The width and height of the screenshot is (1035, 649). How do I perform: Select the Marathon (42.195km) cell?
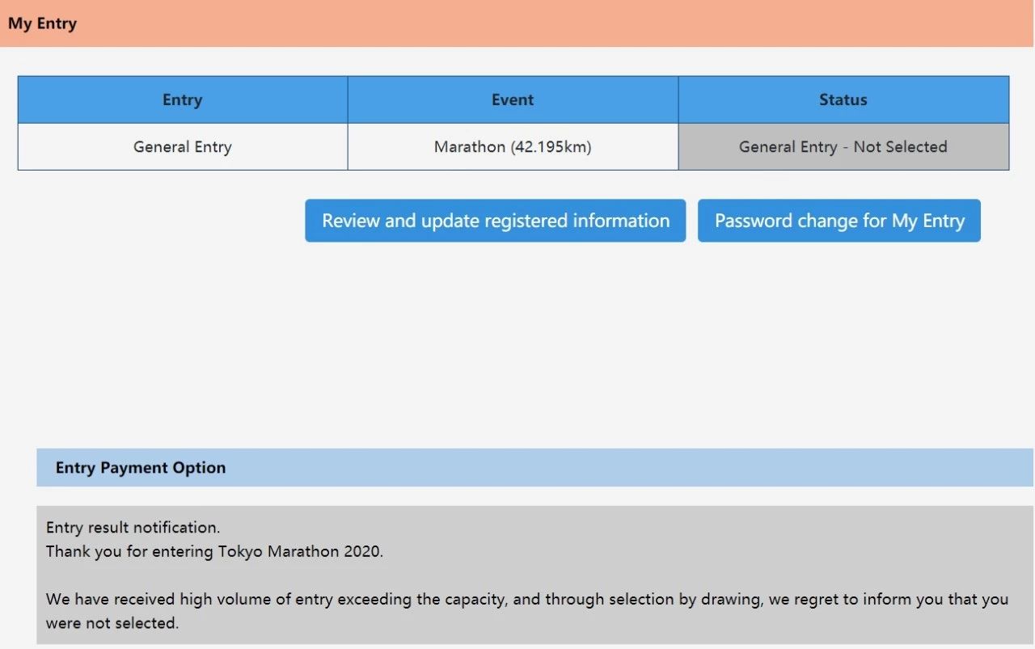coord(513,146)
